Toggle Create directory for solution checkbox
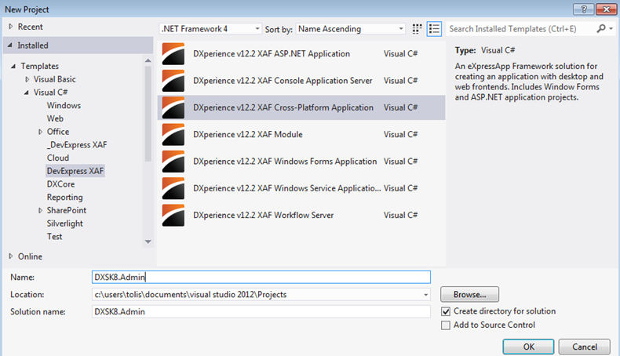Viewport: 620px width, 356px height. [446, 311]
